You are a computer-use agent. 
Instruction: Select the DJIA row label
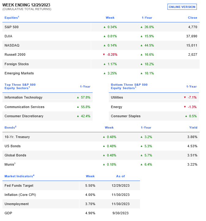(9, 36)
